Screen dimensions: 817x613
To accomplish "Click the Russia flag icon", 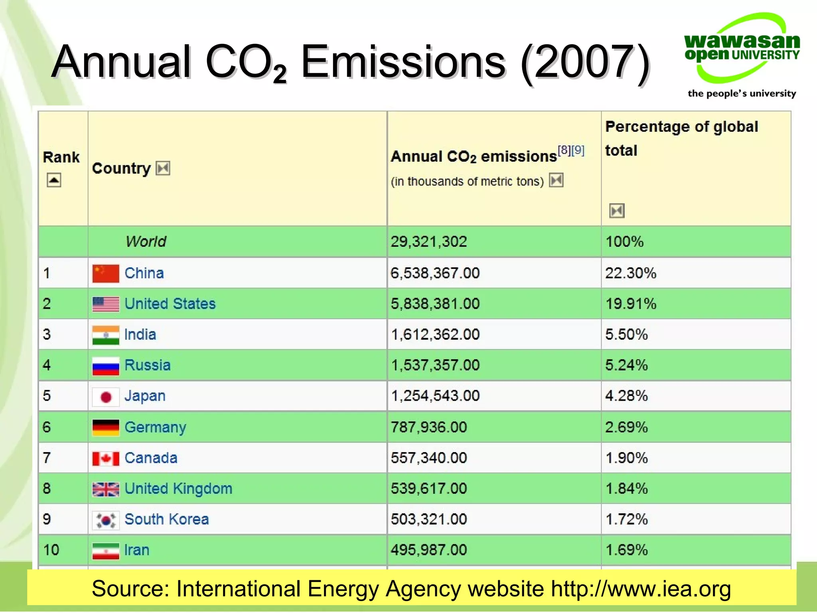I will click(105, 366).
